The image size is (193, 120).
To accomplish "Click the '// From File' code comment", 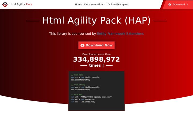I will (77, 75).
